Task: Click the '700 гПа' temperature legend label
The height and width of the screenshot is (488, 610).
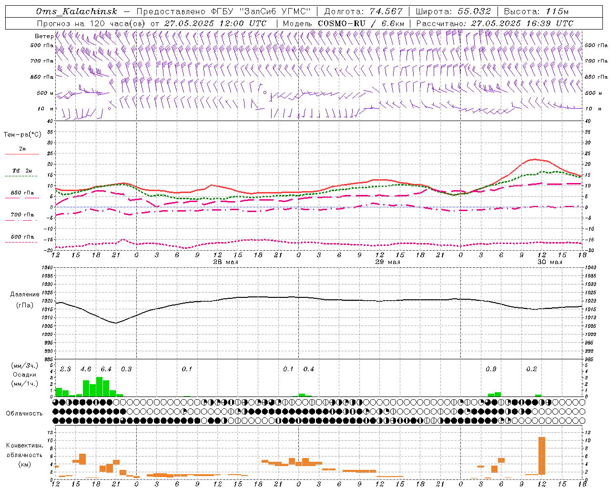Action: [x=22, y=214]
